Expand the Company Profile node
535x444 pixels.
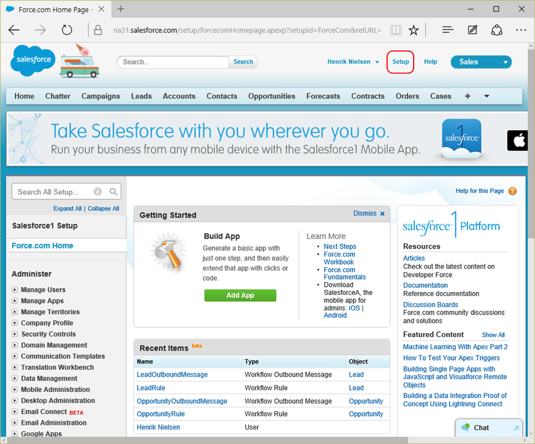pyautogui.click(x=14, y=323)
